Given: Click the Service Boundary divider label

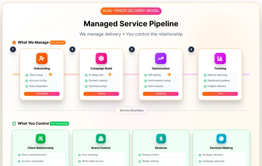Looking at the screenshot, I should 131,110.
